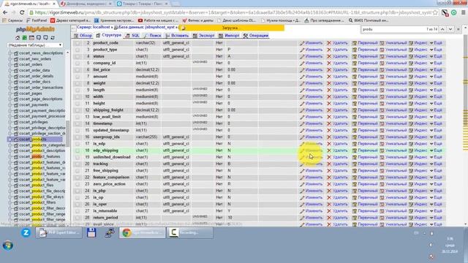Open the floppy disk app in taskbar

point(91,232)
